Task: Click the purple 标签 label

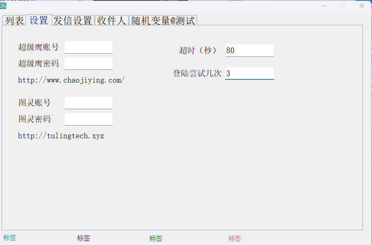Action: pyautogui.click(x=83, y=238)
